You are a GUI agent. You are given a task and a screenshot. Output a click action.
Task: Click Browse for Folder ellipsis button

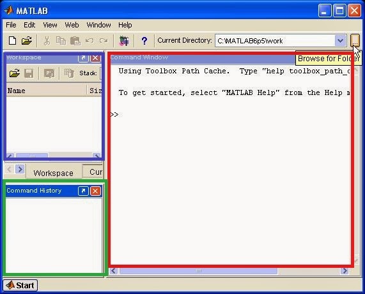[x=355, y=41]
